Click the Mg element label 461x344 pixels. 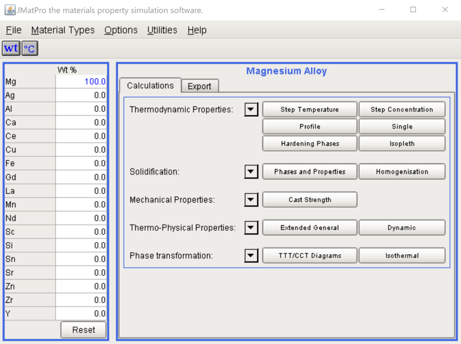click(11, 82)
